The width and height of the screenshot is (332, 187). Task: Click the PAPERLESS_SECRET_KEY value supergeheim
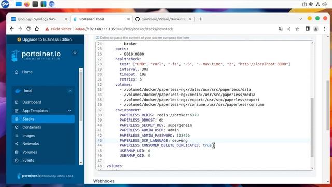point(180,125)
